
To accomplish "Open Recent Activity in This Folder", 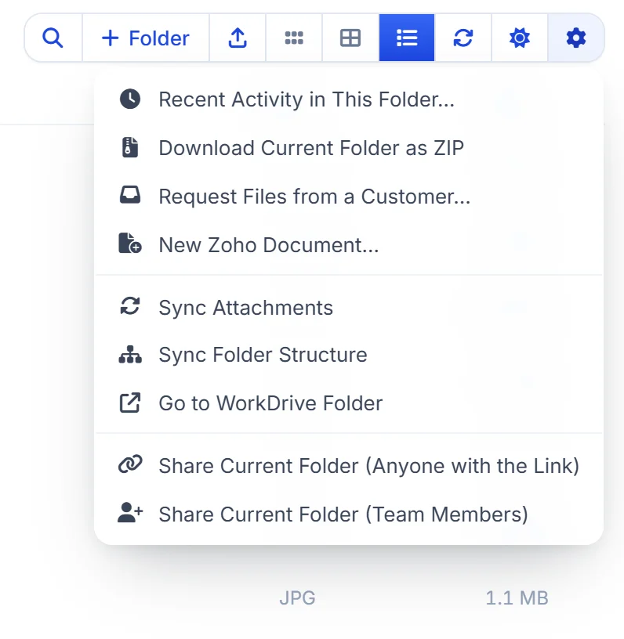I will click(349, 99).
